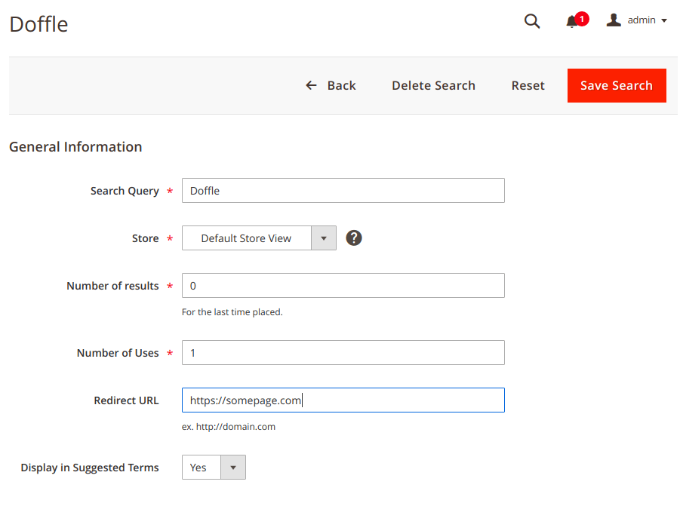
Task: Open the notifications bell icon
Action: click(572, 23)
